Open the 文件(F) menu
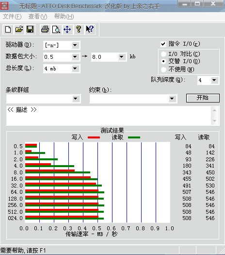The image size is (225, 255). click(x=12, y=17)
